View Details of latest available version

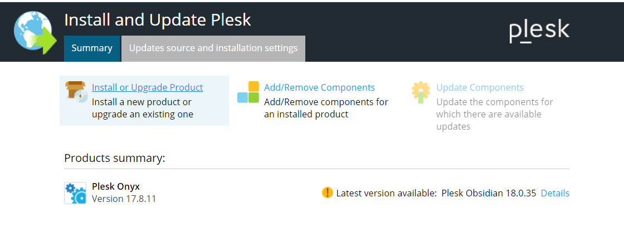pos(555,193)
